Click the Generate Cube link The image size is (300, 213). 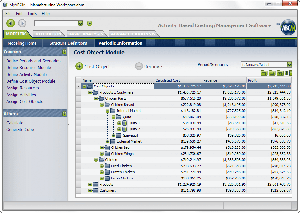point(20,129)
